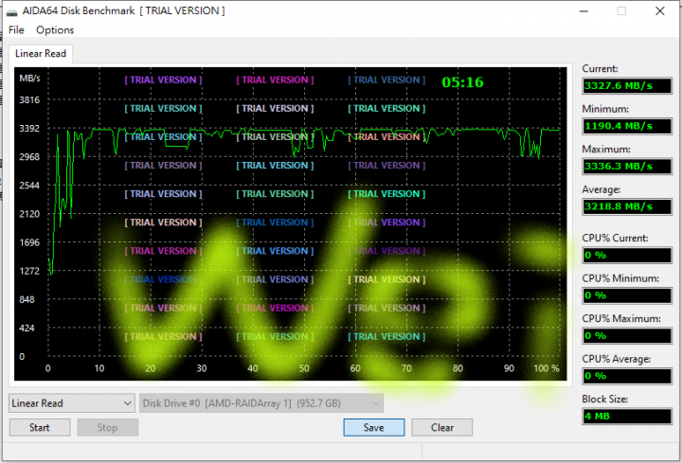Click the Average value 3218.8 MB/s
Screen dimensions: 682x463
pyautogui.click(x=627, y=206)
